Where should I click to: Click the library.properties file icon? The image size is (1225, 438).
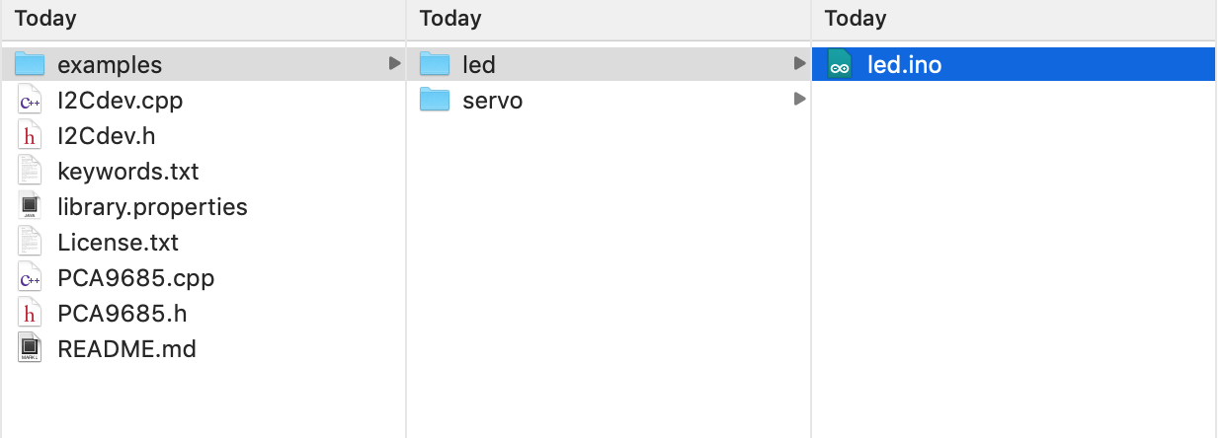pos(31,207)
